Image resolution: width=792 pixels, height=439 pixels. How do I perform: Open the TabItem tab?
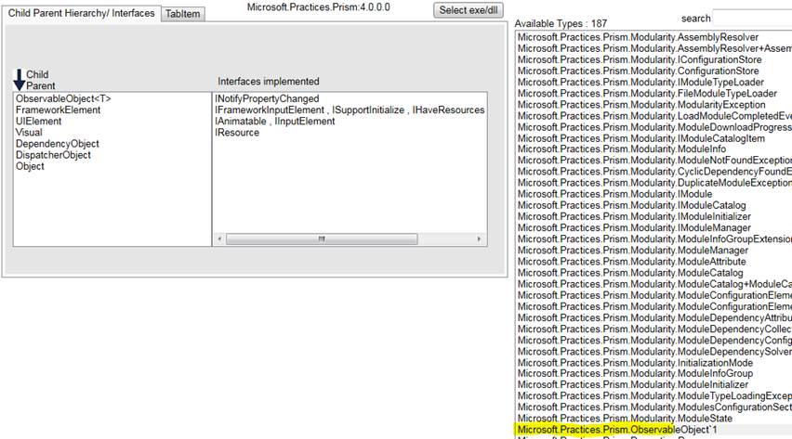pos(183,14)
